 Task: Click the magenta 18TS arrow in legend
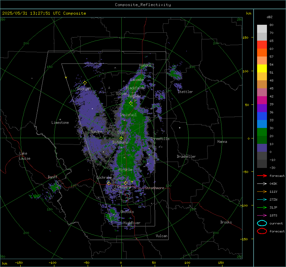click(x=262, y=216)
